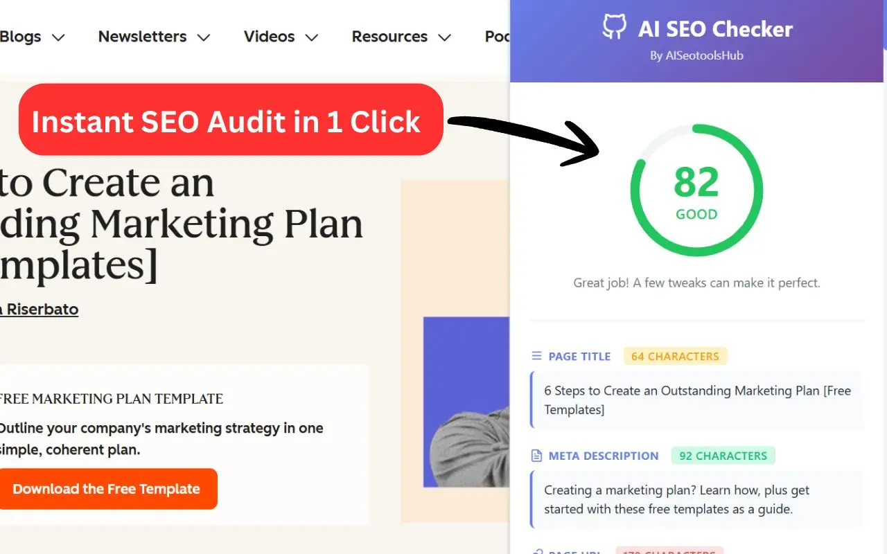Click the 'Great job! A few tweaks' message

(696, 283)
